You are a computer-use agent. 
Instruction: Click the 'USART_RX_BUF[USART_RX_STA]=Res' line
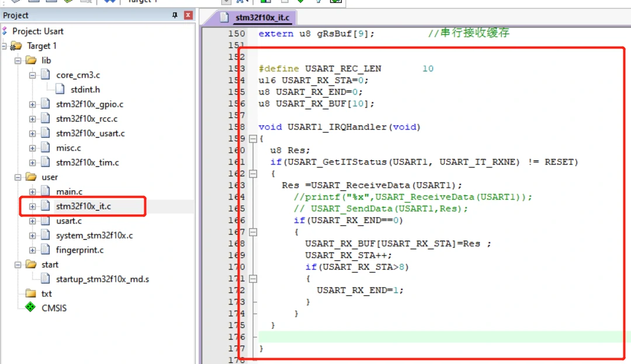pyautogui.click(x=398, y=243)
